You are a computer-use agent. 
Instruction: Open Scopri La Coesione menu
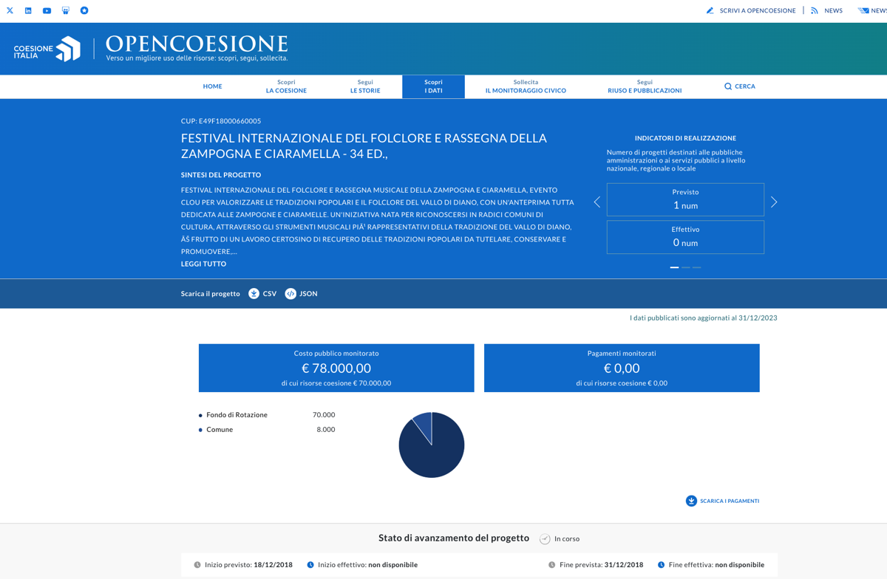click(x=286, y=86)
